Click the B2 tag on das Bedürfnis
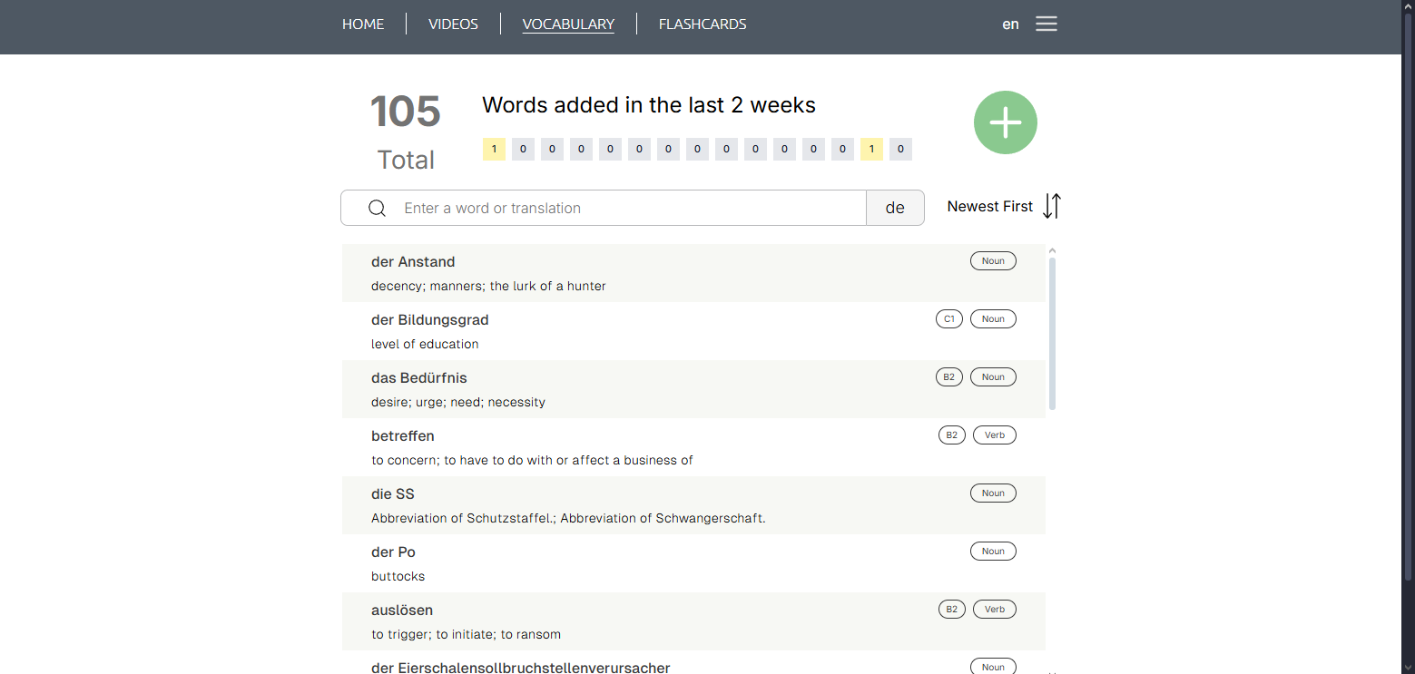Viewport: 1415px width, 674px height. pyautogui.click(x=949, y=377)
